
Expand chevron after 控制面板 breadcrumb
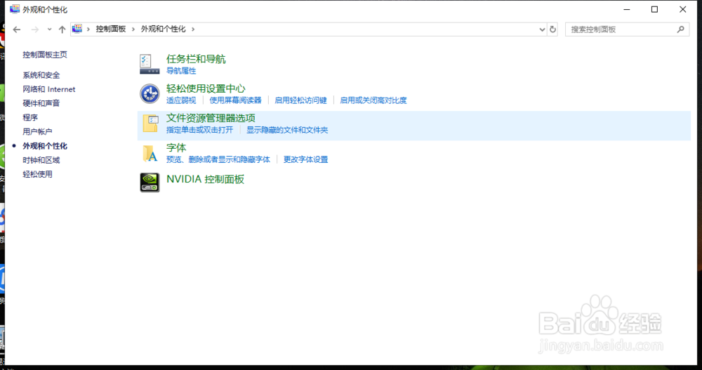click(133, 29)
